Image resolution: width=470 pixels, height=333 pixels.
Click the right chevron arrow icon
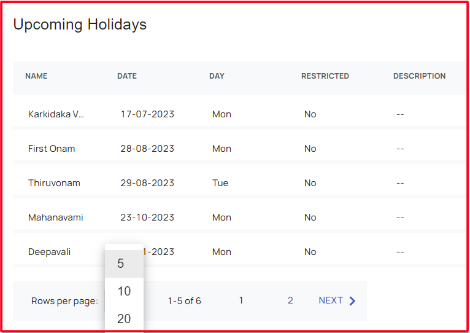click(352, 301)
